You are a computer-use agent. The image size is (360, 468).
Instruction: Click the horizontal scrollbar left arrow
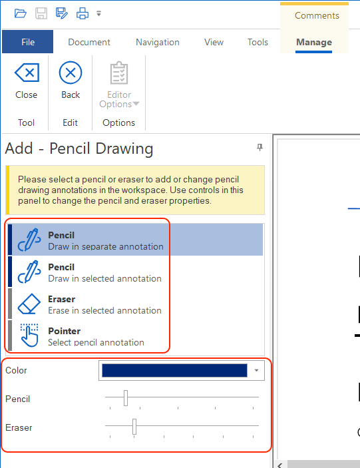point(280,465)
